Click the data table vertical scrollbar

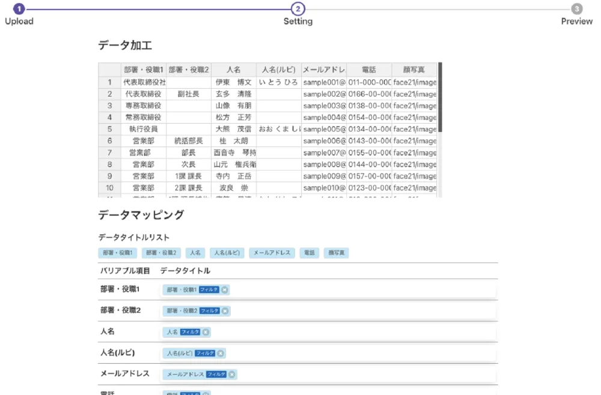pos(440,97)
